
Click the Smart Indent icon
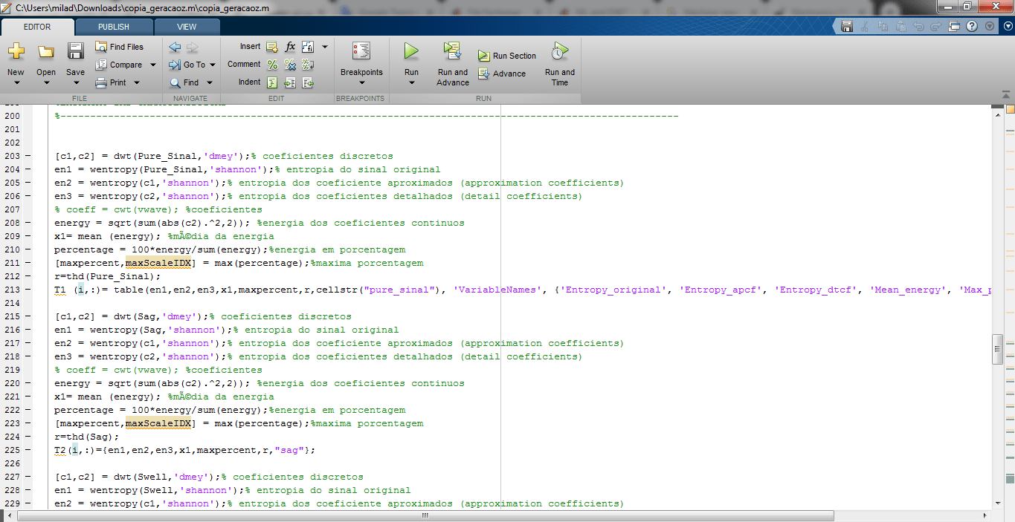pos(272,82)
